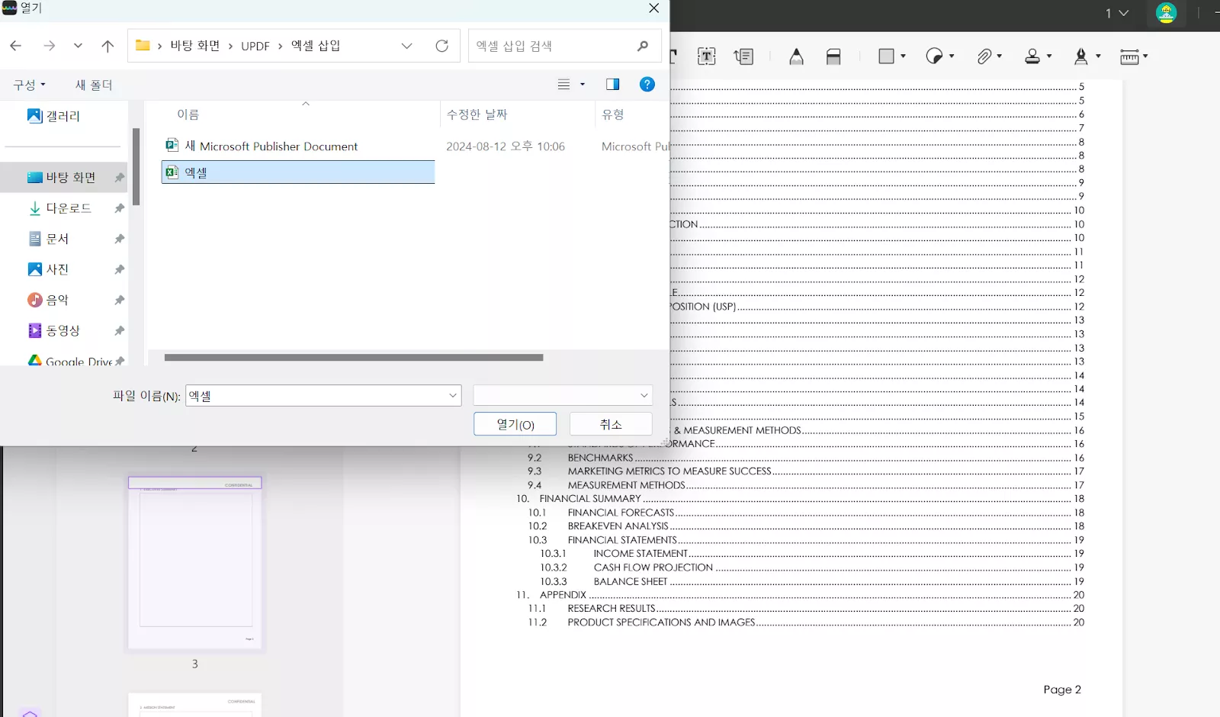Cancel the dialog with 취소
1220x717 pixels.
point(611,424)
